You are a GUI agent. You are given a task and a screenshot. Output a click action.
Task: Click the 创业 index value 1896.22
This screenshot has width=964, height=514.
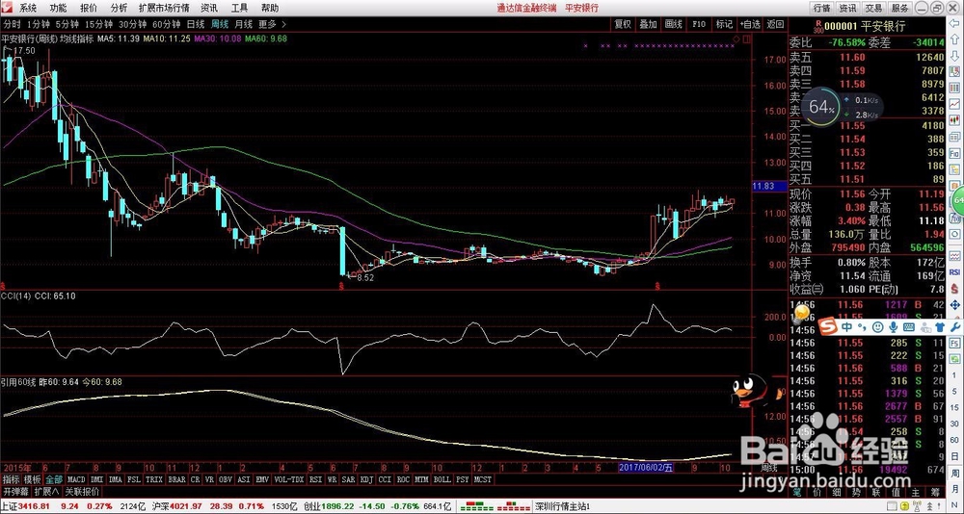(x=336, y=506)
